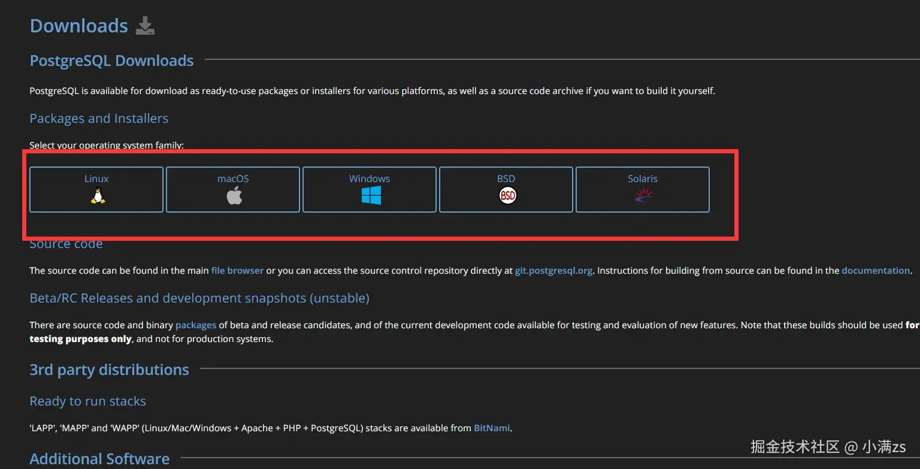
Task: Open the BSD packages link text
Action: 506,178
